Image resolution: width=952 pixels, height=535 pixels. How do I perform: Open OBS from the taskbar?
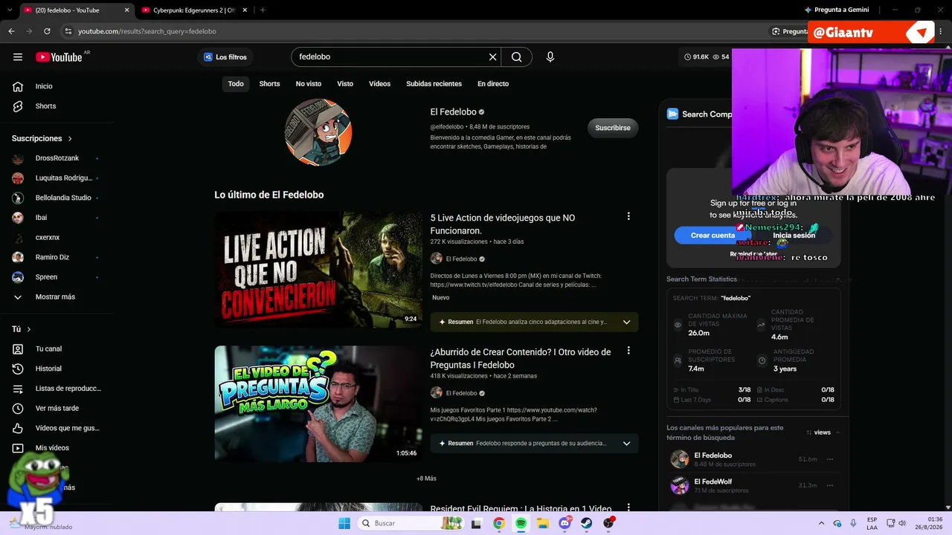[x=609, y=523]
